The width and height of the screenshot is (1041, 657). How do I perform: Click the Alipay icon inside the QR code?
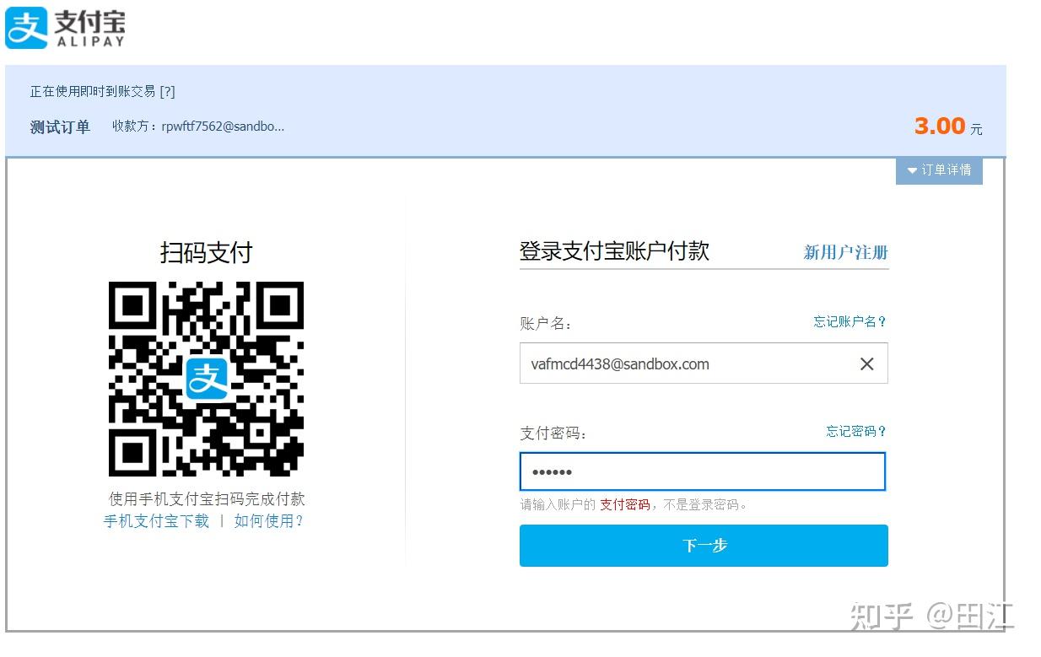(x=207, y=379)
